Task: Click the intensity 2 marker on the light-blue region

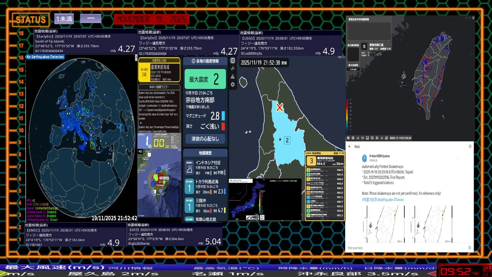Action: click(x=287, y=140)
